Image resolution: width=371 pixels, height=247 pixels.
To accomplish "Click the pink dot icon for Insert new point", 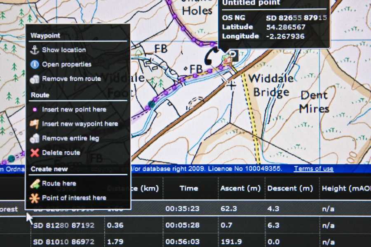I will pyautogui.click(x=35, y=110).
